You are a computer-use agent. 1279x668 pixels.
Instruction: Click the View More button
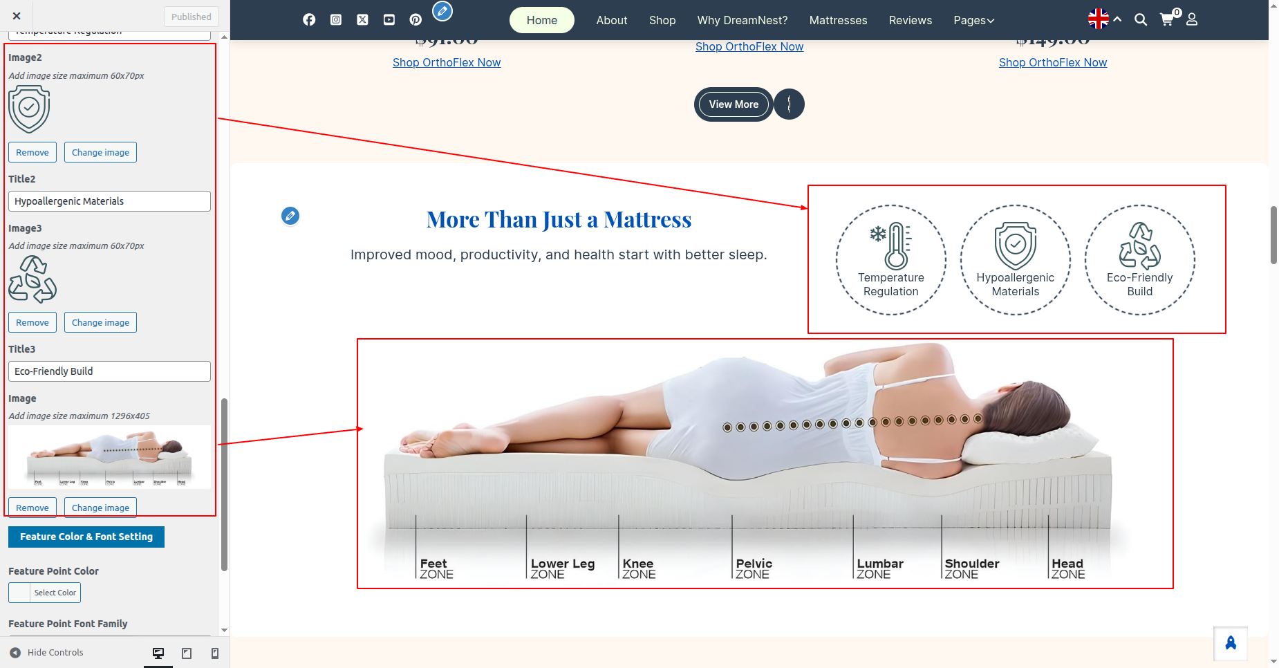734,104
